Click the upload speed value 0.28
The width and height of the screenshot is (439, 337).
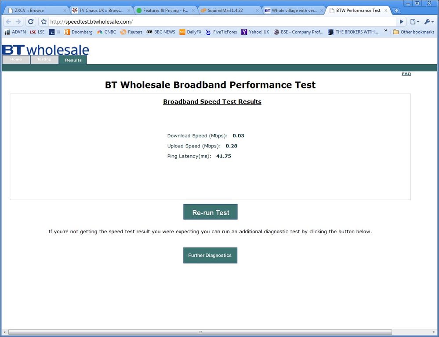click(x=232, y=146)
